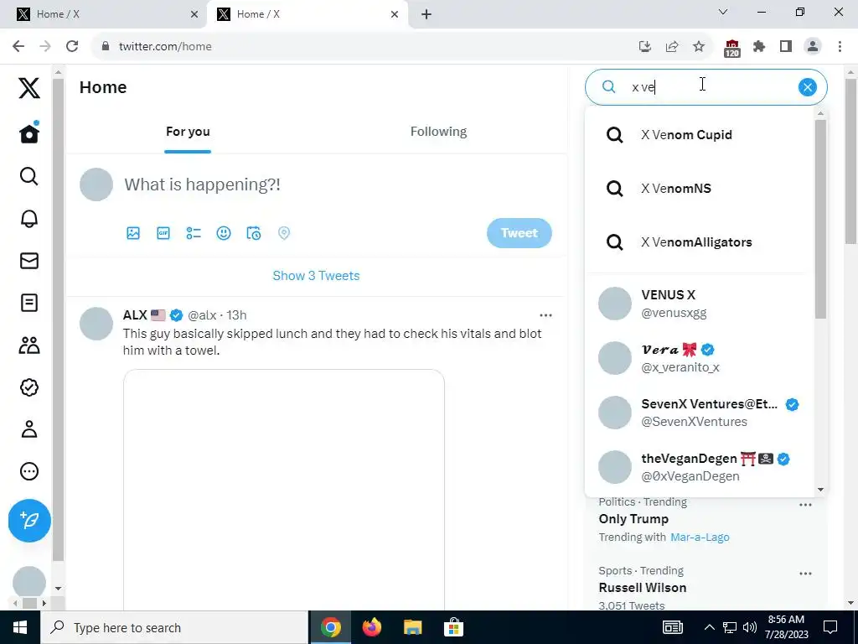The width and height of the screenshot is (858, 644).
Task: Open Firefox from the taskbar
Action: [371, 627]
